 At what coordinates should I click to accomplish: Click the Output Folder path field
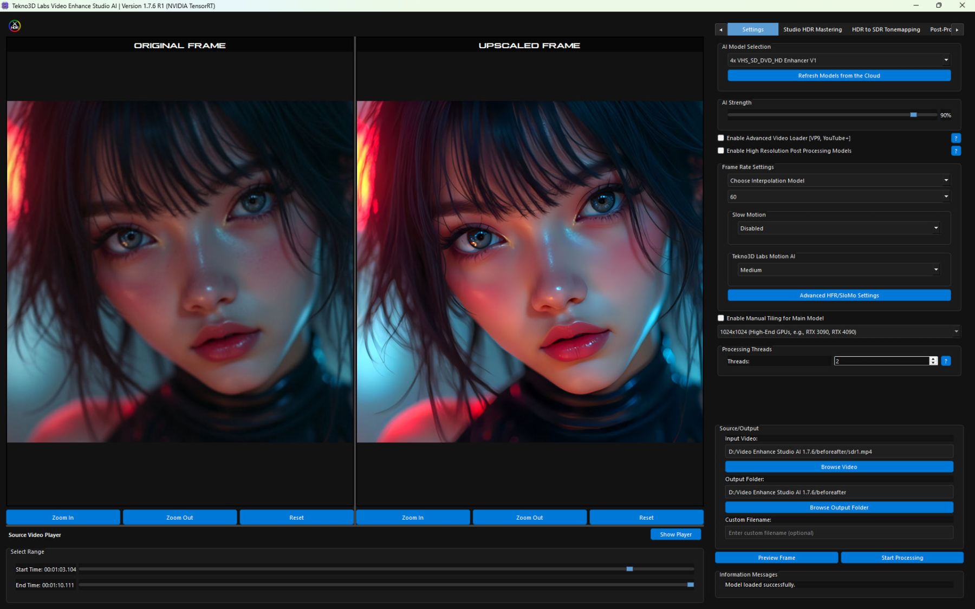click(x=839, y=492)
